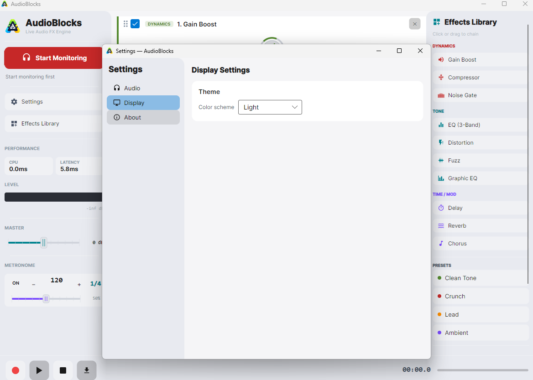
Task: Add Noise Gate from the Effects Library
Action: 481,95
